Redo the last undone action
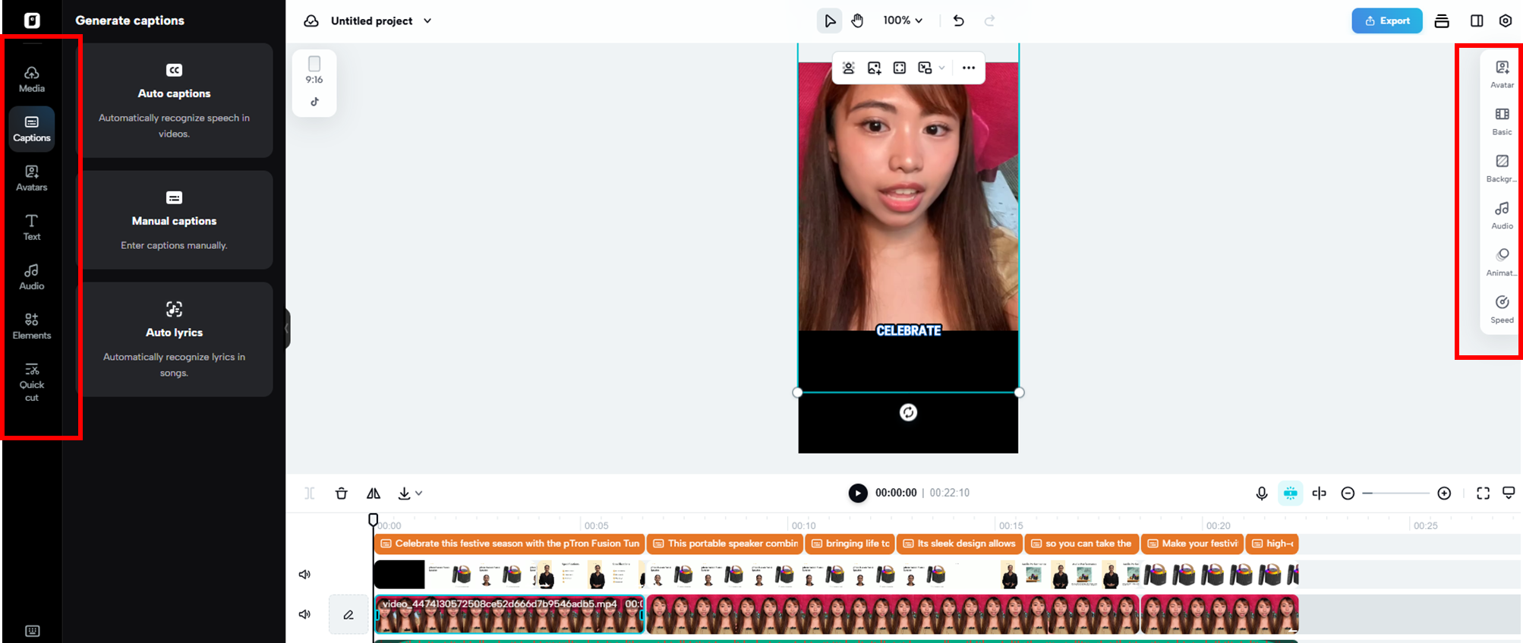1523x643 pixels. tap(989, 20)
